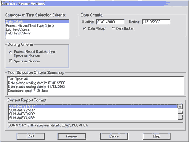Select SUMMARY4.SRP report format
Image resolution: width=189 pixels, height=142 pixels.
point(93,118)
